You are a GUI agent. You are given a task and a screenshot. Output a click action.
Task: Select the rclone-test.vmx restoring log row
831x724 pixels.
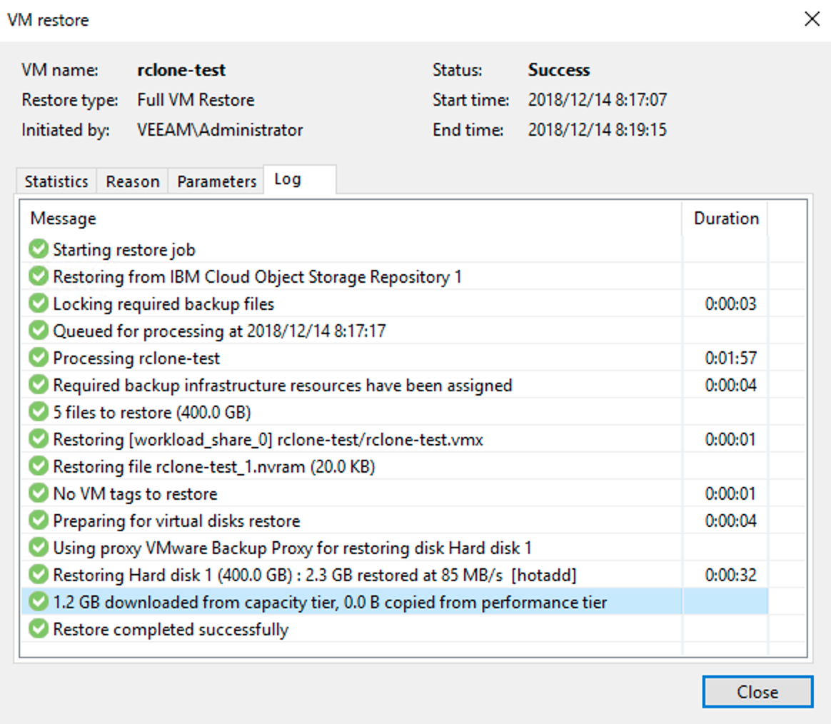[394, 439]
